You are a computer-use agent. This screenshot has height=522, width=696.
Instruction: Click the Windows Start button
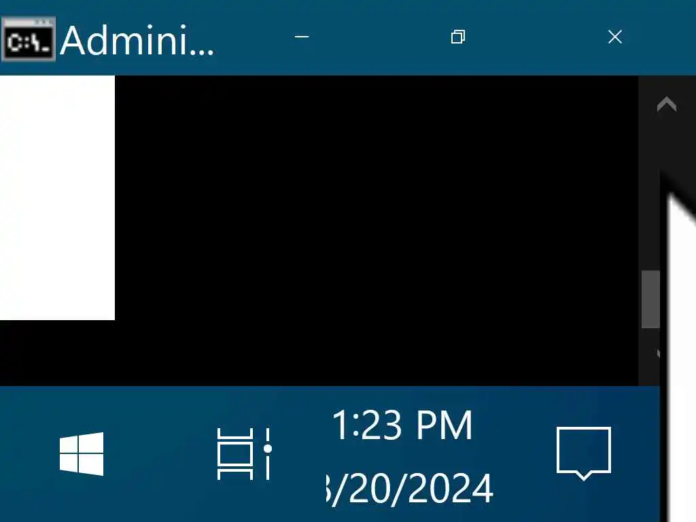pos(82,453)
